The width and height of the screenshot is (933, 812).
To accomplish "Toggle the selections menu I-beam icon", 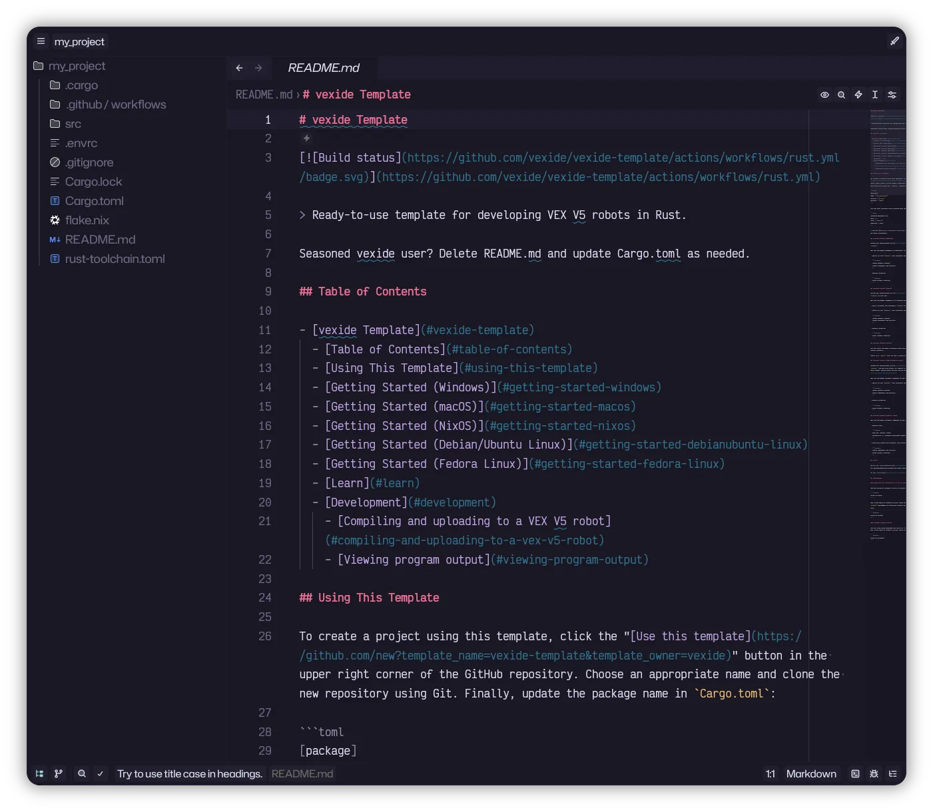I will pyautogui.click(x=875, y=95).
